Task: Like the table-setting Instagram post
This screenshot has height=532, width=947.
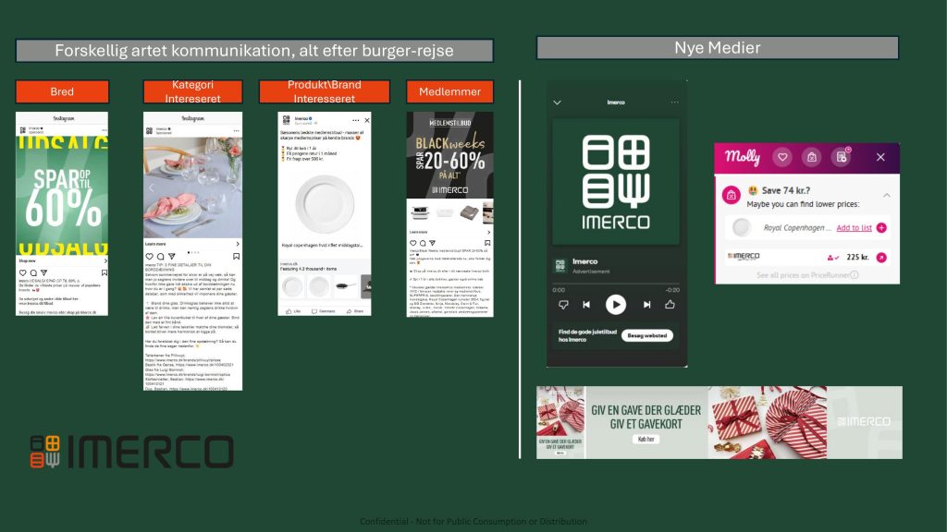Action: [x=150, y=257]
